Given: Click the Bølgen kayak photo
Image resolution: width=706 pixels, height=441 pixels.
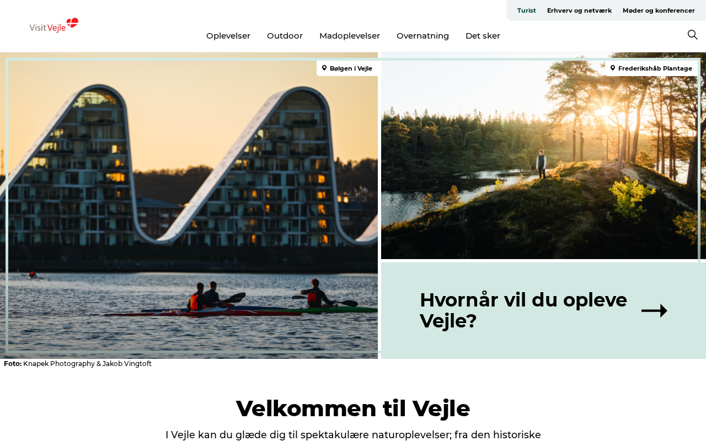Looking at the screenshot, I should tap(189, 206).
